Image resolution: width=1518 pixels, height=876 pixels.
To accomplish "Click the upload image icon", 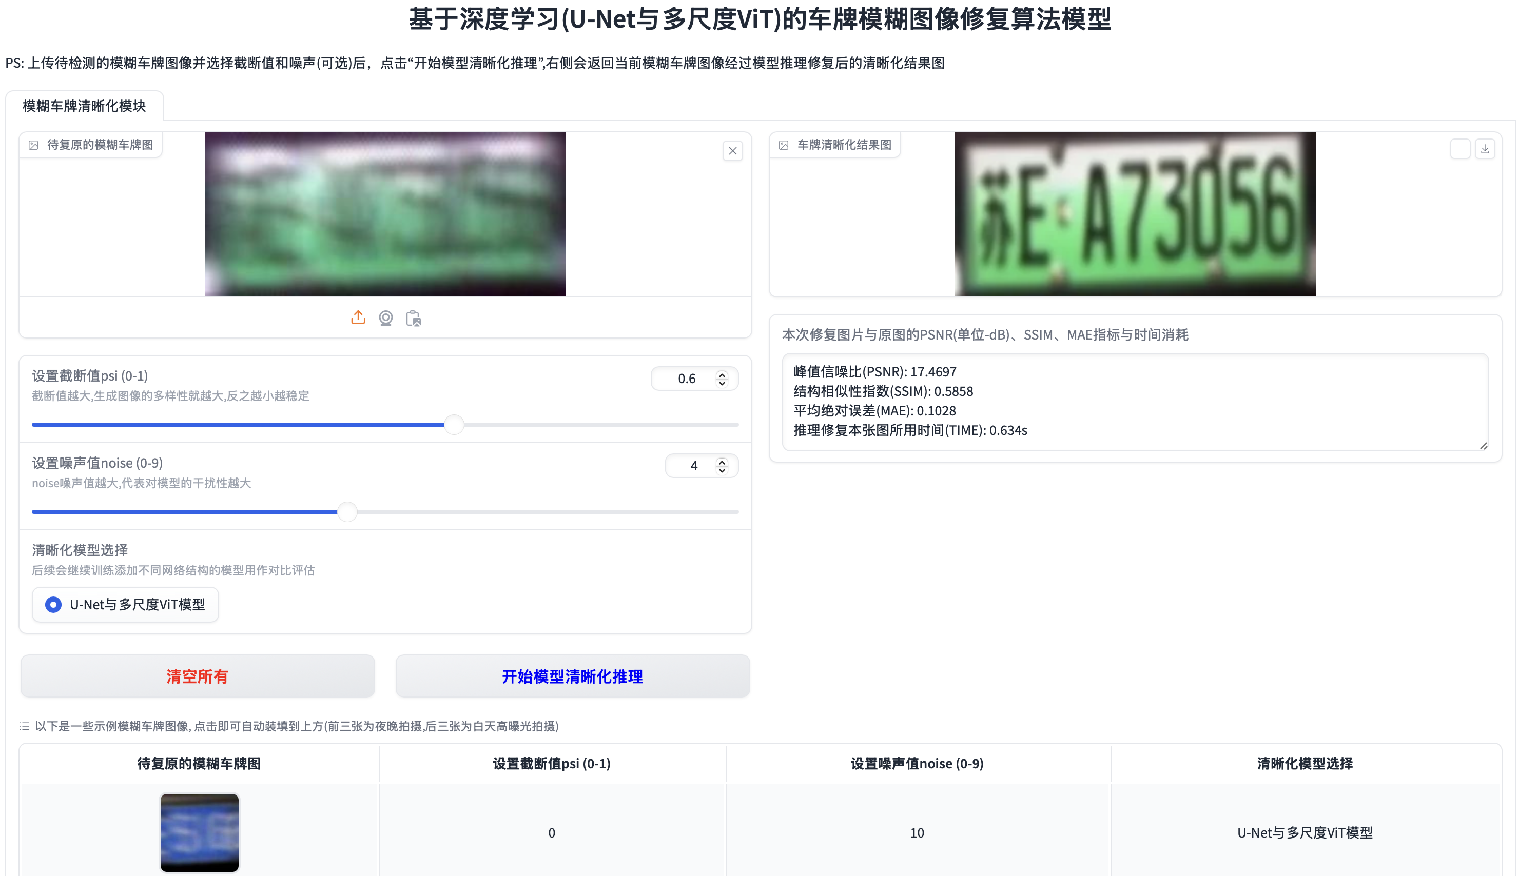I will pyautogui.click(x=358, y=317).
